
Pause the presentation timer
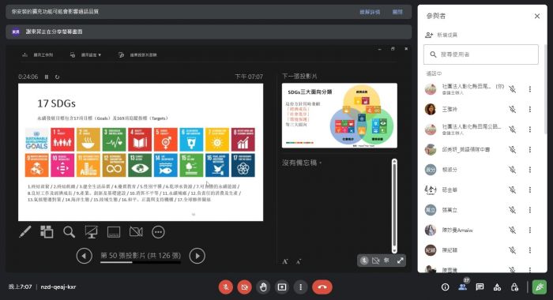pyautogui.click(x=47, y=77)
